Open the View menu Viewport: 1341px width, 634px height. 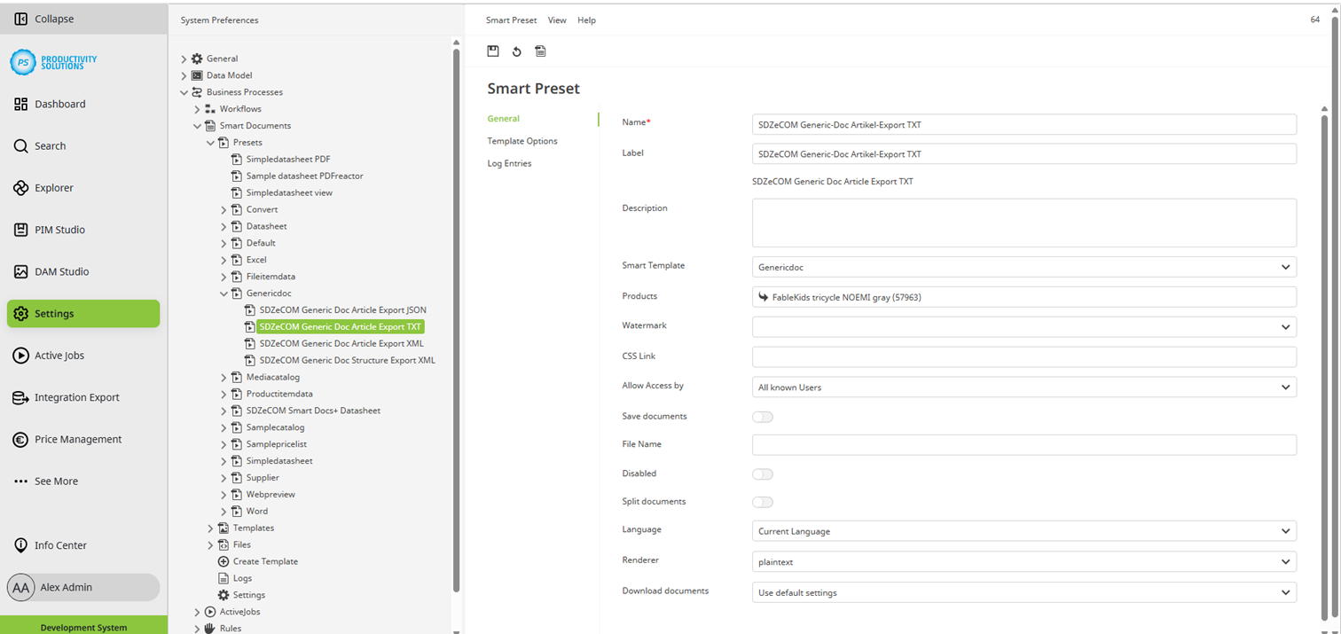557,20
